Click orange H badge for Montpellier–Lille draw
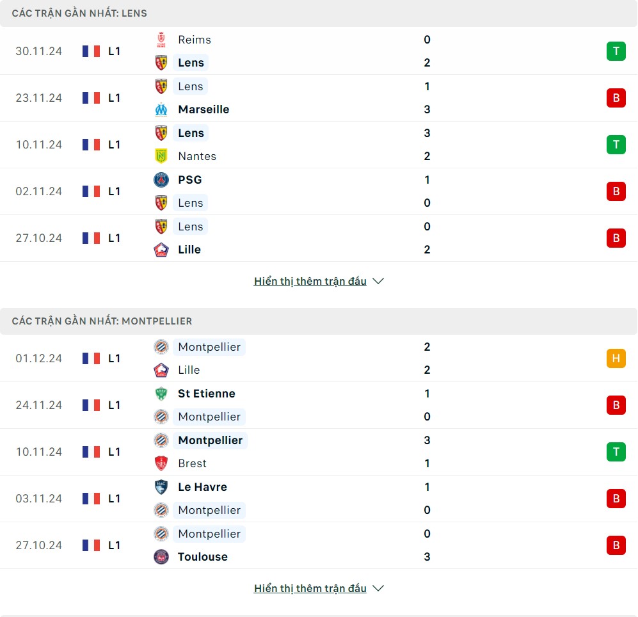The image size is (638, 617). pos(616,358)
